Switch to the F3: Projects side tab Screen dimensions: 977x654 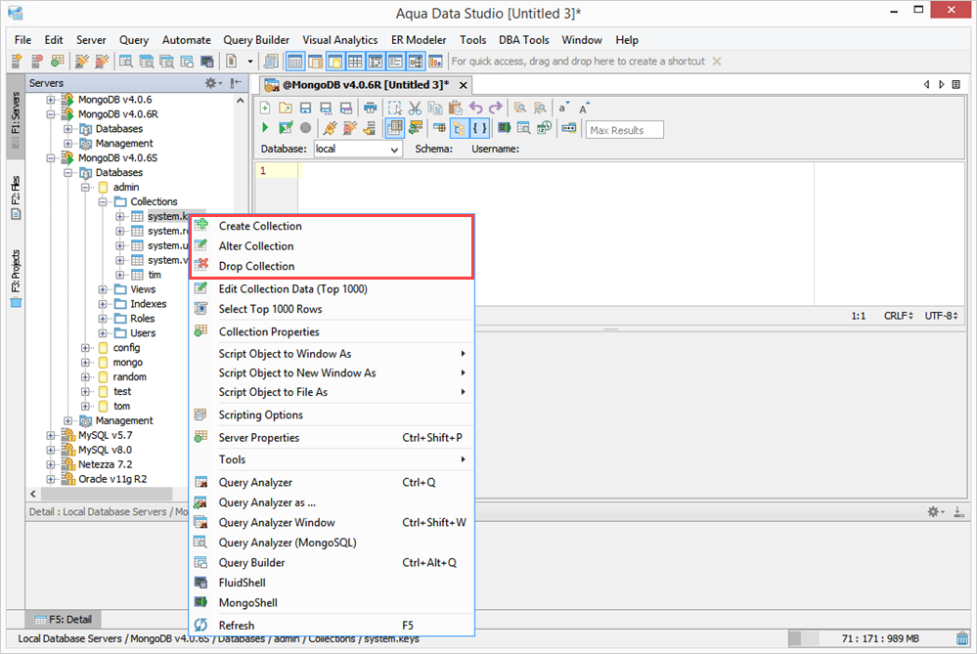pos(16,278)
